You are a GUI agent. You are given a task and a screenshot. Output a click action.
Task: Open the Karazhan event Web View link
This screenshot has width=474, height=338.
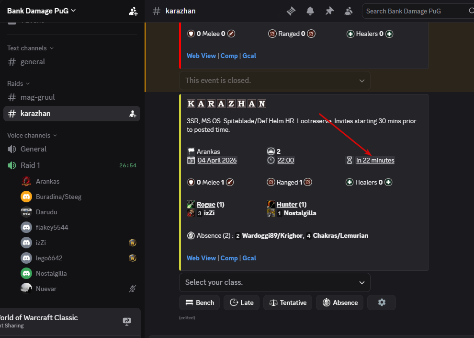[201, 258]
